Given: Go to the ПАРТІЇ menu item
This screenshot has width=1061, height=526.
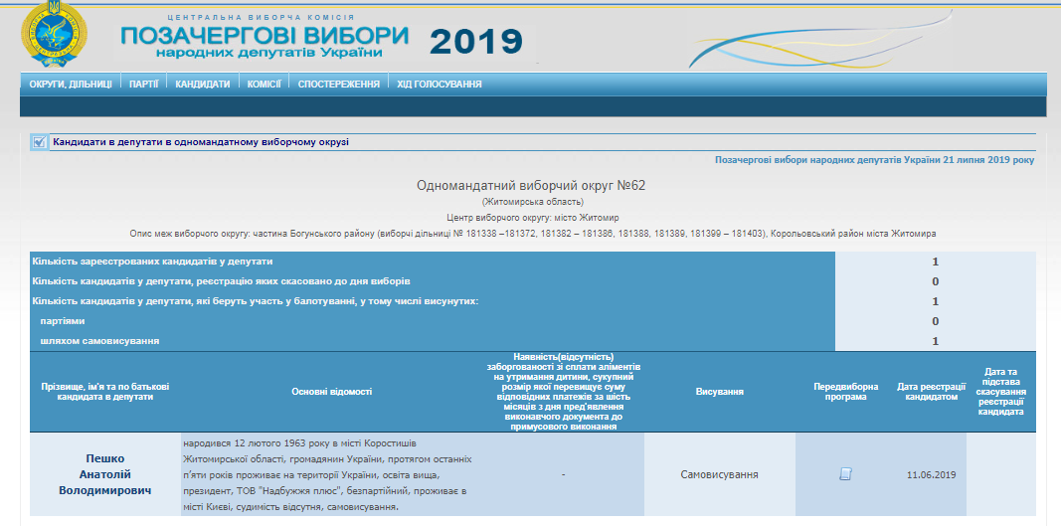Looking at the screenshot, I should pyautogui.click(x=143, y=85).
